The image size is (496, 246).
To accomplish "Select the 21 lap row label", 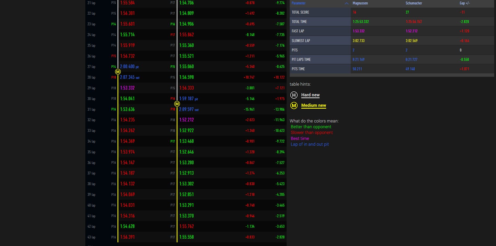I will tap(91, 3).
